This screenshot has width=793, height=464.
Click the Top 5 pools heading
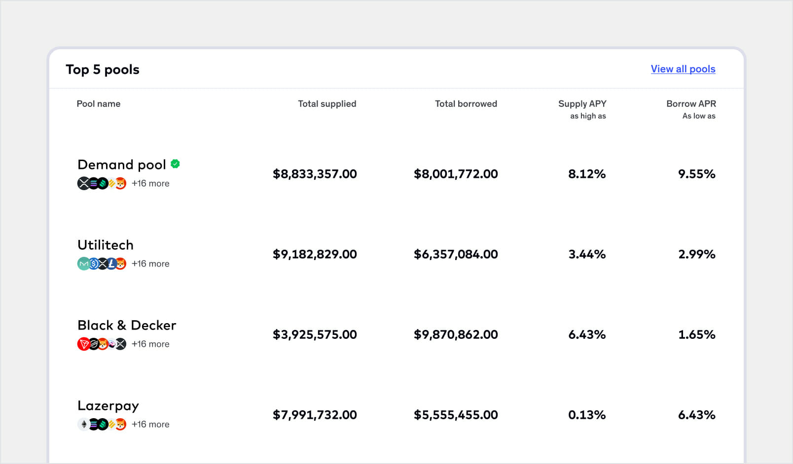pos(103,69)
